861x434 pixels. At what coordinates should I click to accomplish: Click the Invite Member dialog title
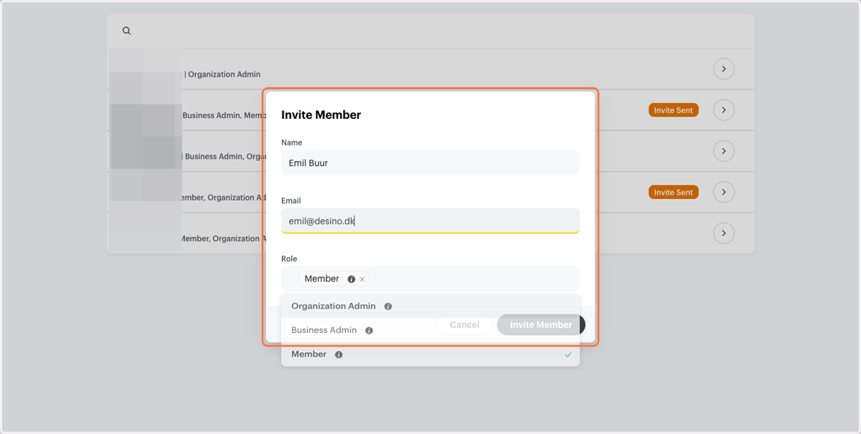pos(321,115)
